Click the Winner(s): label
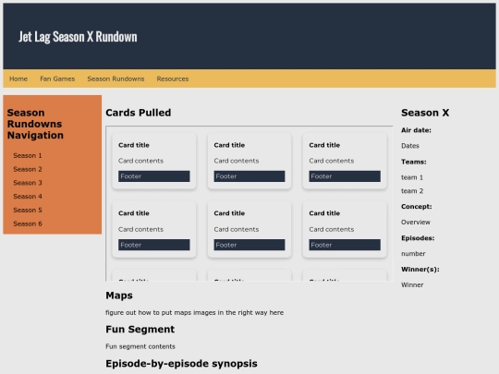499x374 pixels. [420, 270]
